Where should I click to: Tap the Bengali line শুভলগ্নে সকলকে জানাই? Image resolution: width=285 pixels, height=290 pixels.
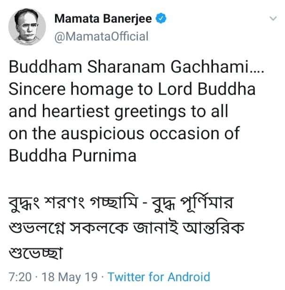coord(94,228)
